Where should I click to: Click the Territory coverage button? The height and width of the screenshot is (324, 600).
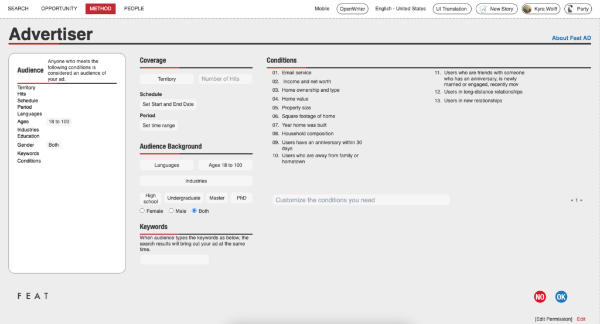pos(166,79)
